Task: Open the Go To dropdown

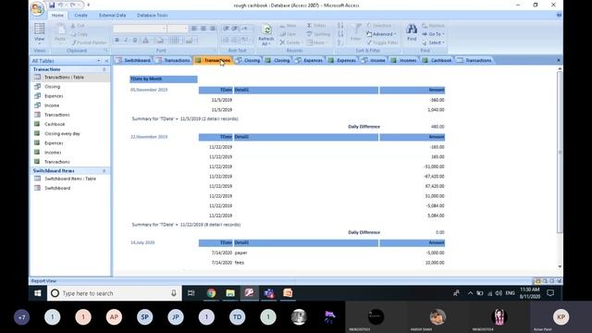Action: (433, 34)
